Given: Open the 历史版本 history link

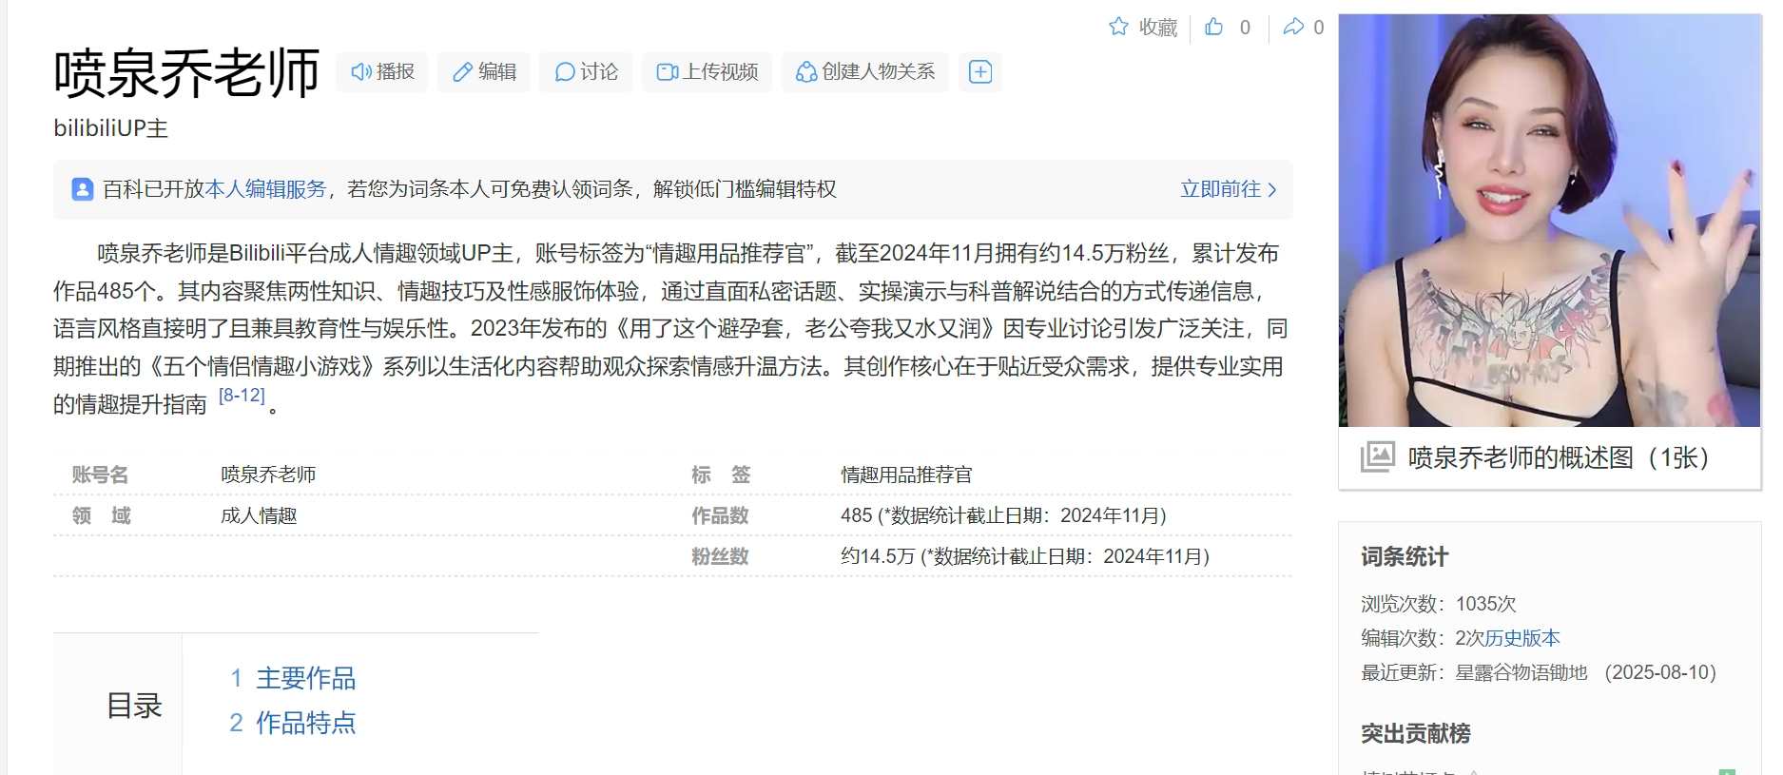Looking at the screenshot, I should pyautogui.click(x=1522, y=638).
